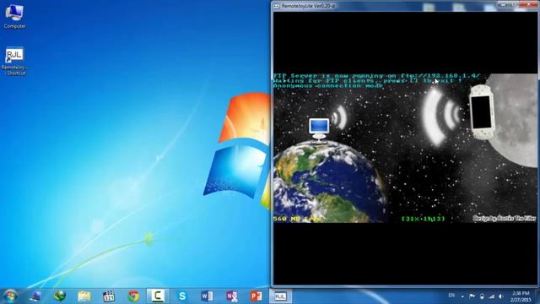The height and width of the screenshot is (304, 540).
Task: Open OneNote from the taskbar
Action: pos(231,296)
